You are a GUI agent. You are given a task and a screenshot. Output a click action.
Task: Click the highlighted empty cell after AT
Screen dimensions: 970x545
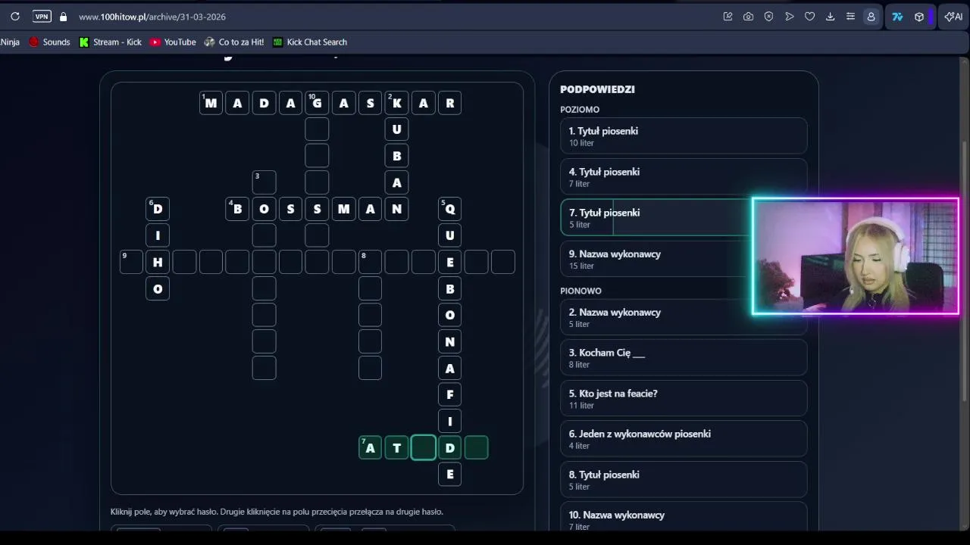(x=424, y=447)
